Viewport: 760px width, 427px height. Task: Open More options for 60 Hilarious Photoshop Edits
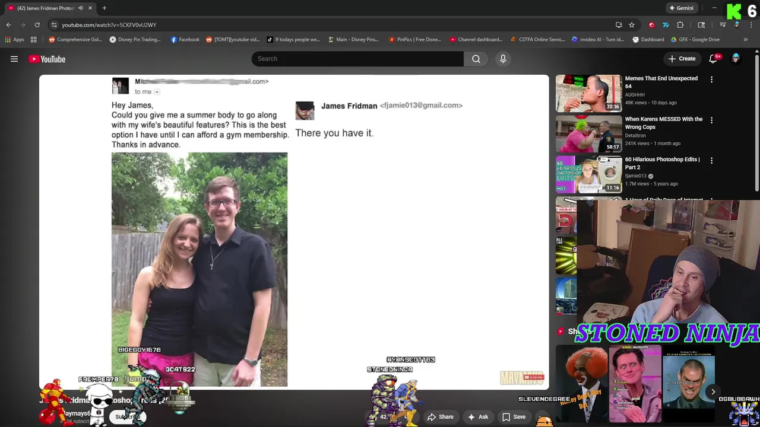pos(712,160)
